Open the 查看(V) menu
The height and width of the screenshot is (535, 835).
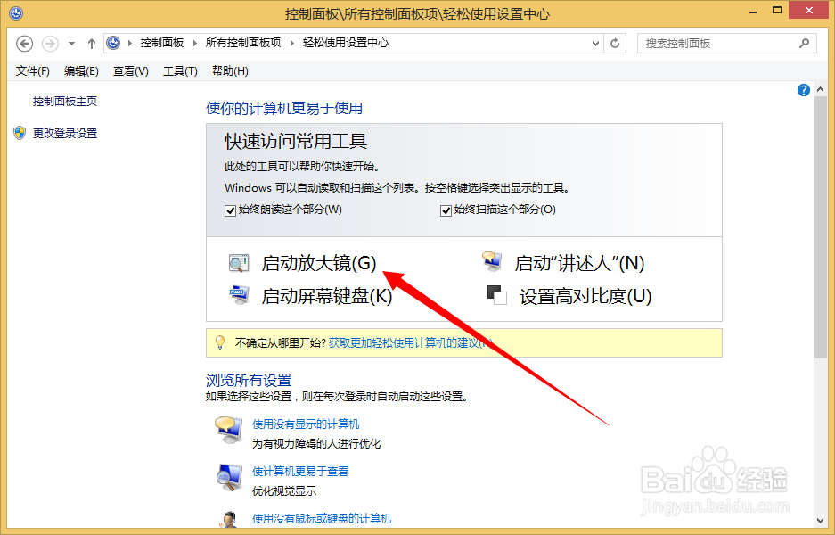pos(129,70)
